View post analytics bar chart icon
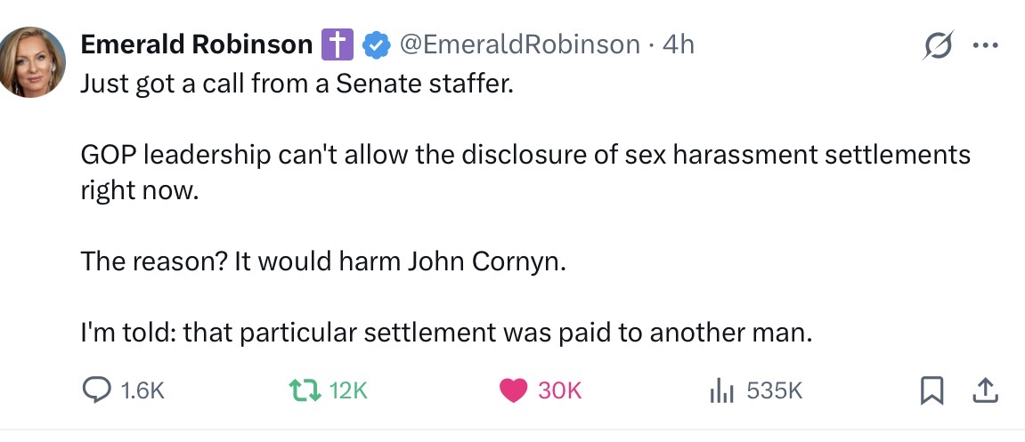Viewport: 1025px width, 442px height. (720, 390)
